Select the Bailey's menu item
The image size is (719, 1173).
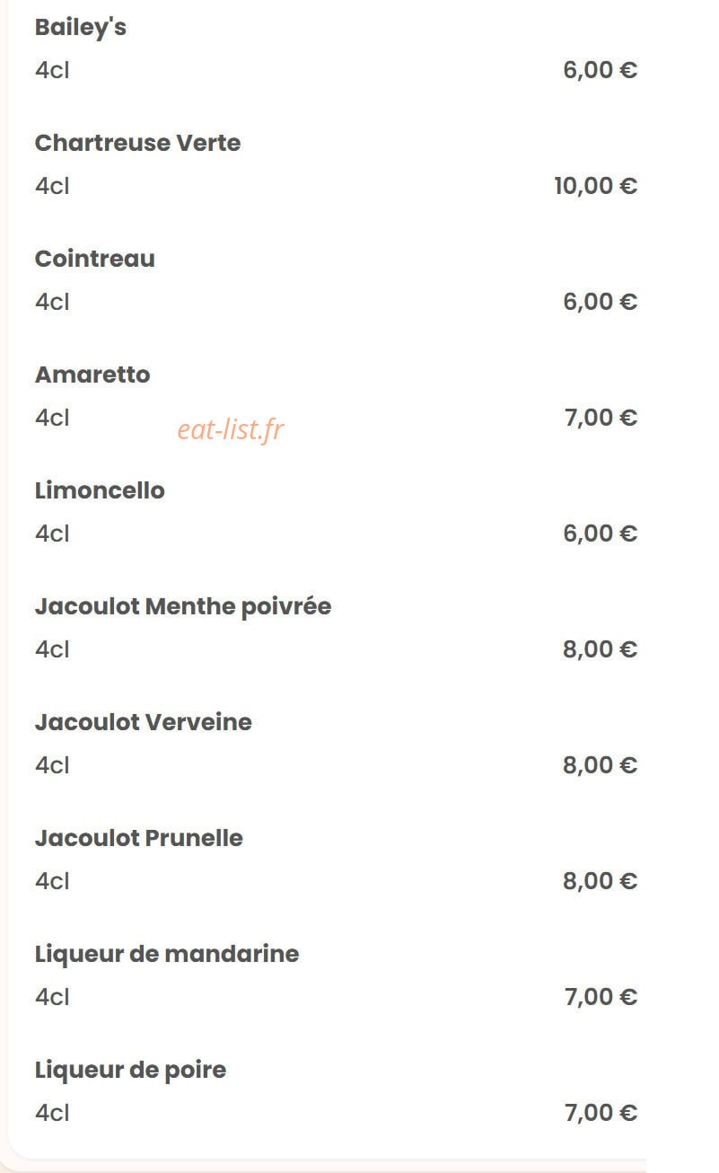pyautogui.click(x=80, y=28)
